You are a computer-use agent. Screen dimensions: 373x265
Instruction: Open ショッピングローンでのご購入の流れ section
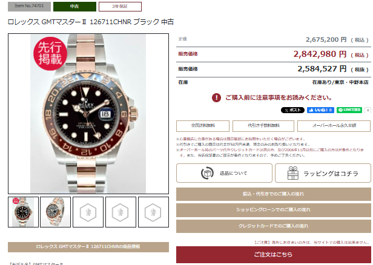[274, 210]
